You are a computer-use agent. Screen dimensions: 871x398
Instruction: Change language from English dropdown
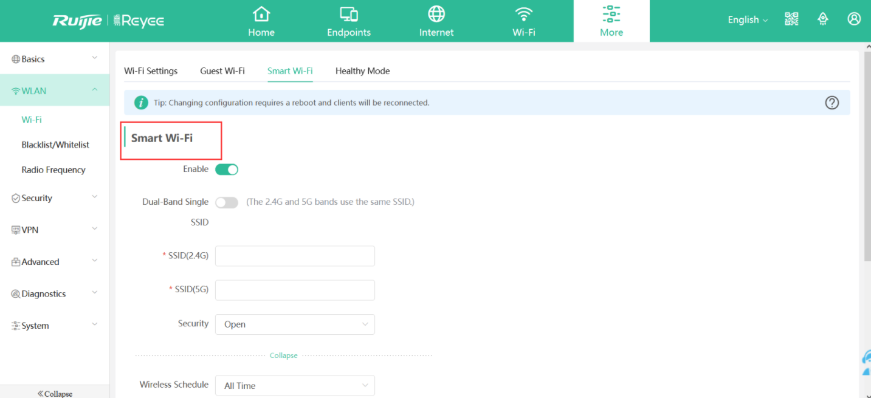[x=748, y=20]
